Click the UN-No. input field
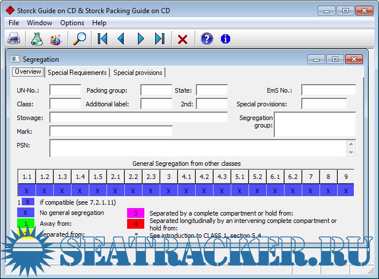Image resolution: width=379 pixels, height=279 pixels. pyautogui.click(x=65, y=90)
